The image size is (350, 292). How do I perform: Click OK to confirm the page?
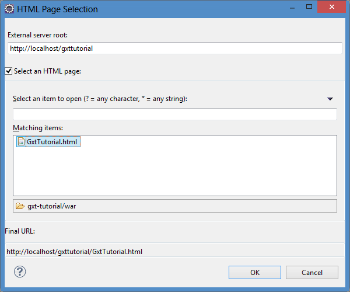[255, 272]
